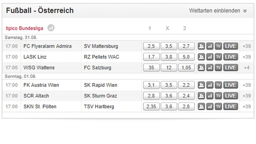
Task: Expand Wettarten einblenden dropdown
Action: pos(218,11)
